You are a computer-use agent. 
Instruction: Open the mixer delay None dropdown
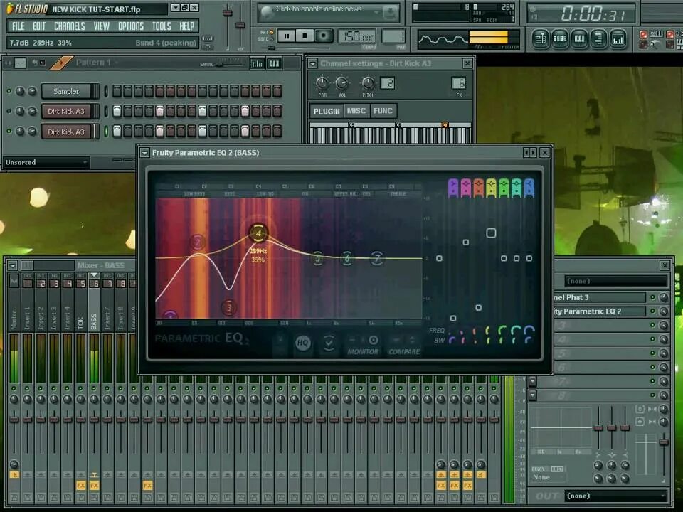pos(549,478)
